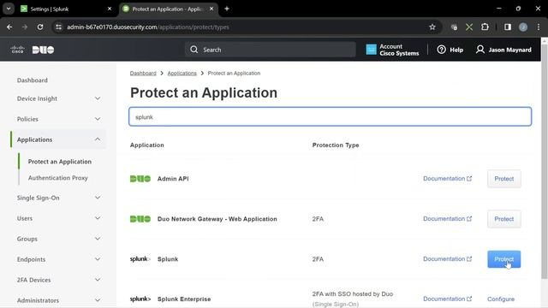The height and width of the screenshot is (308, 548).
Task: Click the Protection Type column header
Action: coord(336,145)
